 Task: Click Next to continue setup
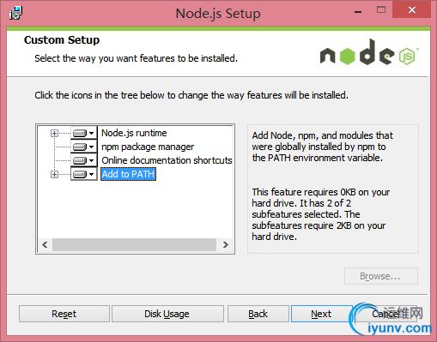pyautogui.click(x=321, y=314)
